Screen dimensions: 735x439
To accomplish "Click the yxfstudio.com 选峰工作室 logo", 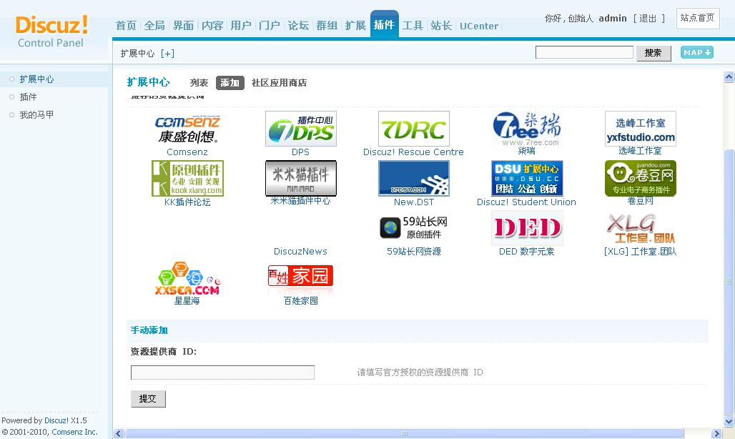I will [x=641, y=129].
